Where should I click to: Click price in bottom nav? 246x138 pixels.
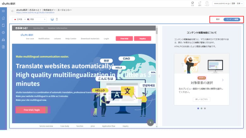92,126
